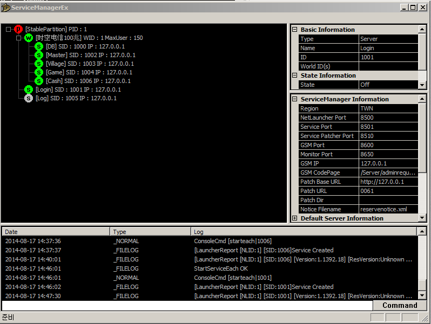This screenshot has width=431, height=324.
Task: Select the [Master] SID 1002 server row
Action: click(91, 55)
